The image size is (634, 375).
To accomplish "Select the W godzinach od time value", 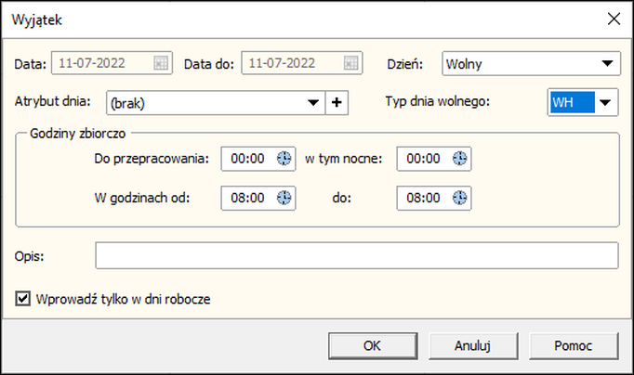I will click(x=248, y=198).
